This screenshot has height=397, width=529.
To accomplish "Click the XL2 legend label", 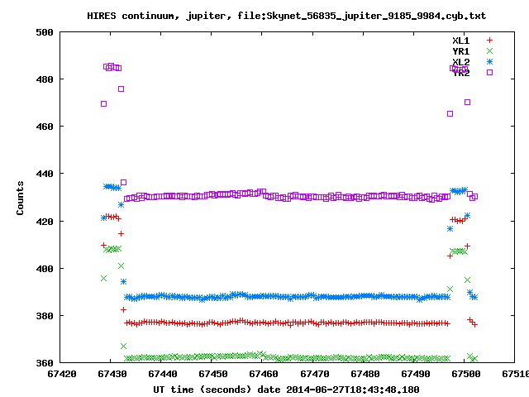I will [461, 62].
